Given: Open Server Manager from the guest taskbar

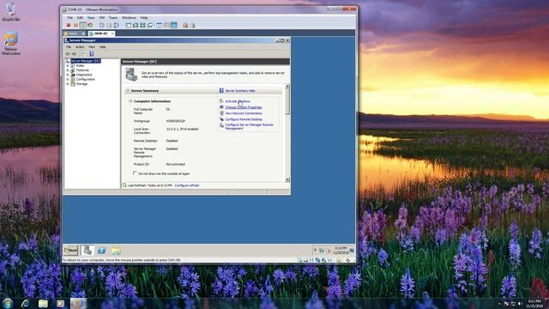Looking at the screenshot, I should point(87,250).
